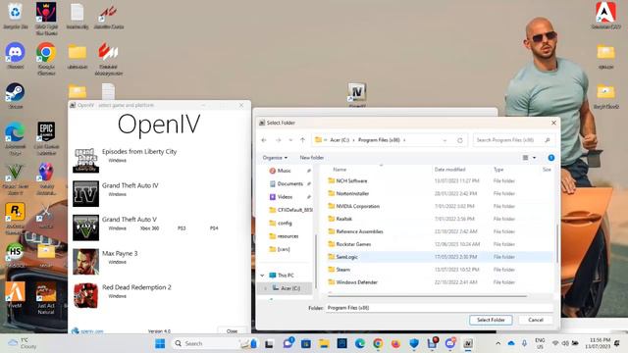
Task: Go up one folder level
Action: (x=303, y=140)
